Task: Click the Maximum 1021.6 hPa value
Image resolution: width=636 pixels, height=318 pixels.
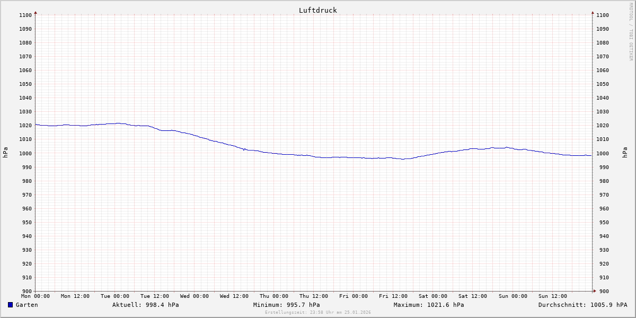Action: (x=429, y=305)
